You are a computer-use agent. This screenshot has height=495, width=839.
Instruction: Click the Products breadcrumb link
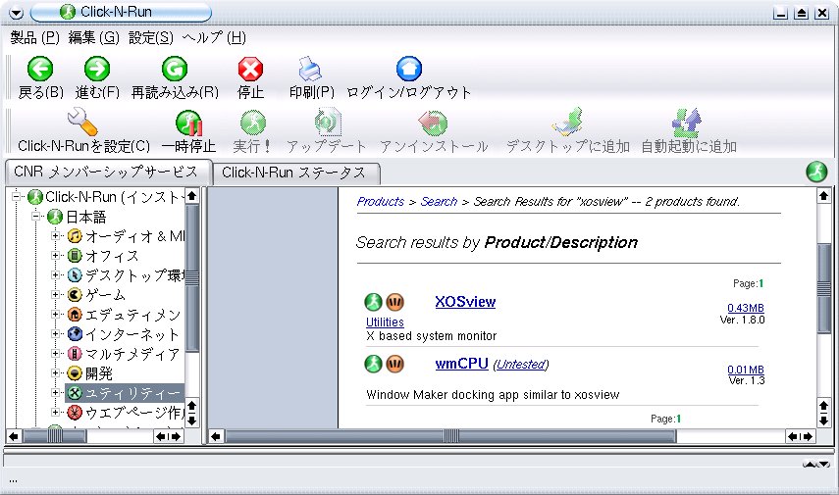point(381,202)
